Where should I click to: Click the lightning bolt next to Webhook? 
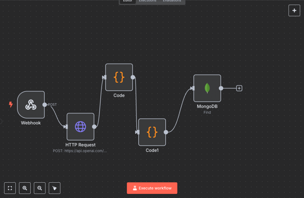(x=11, y=104)
